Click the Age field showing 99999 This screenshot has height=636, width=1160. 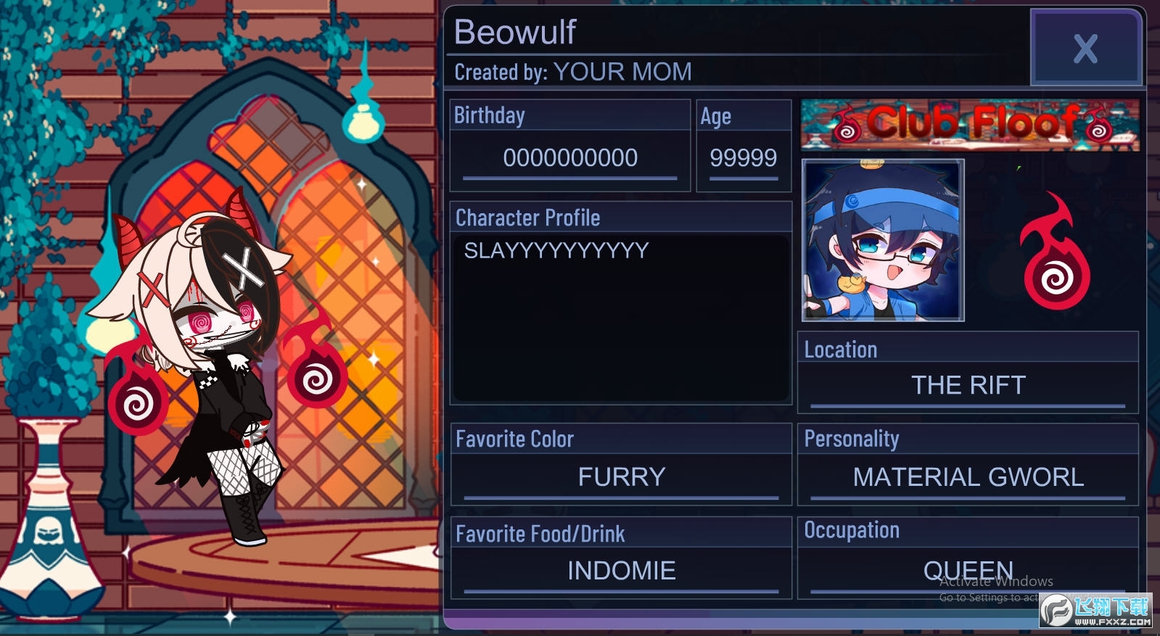(744, 158)
